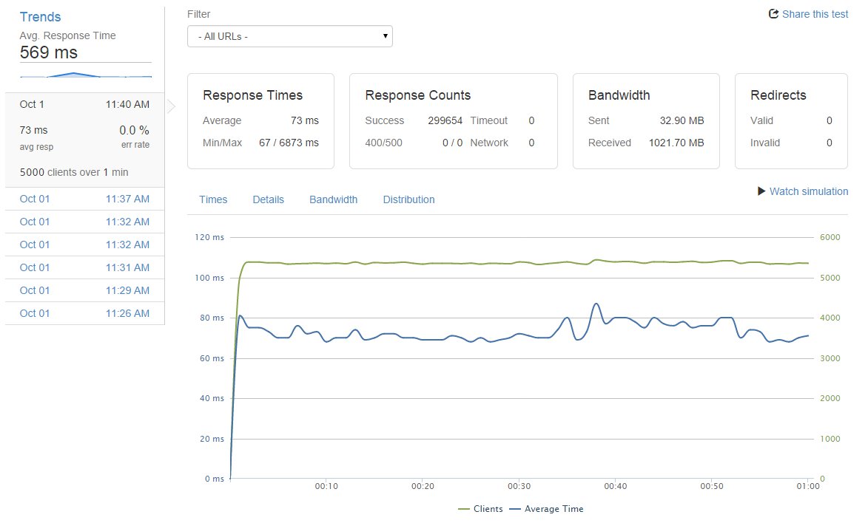Click the chevron next to the Oct 1 test summary
The height and width of the screenshot is (523, 868).
coord(171,106)
